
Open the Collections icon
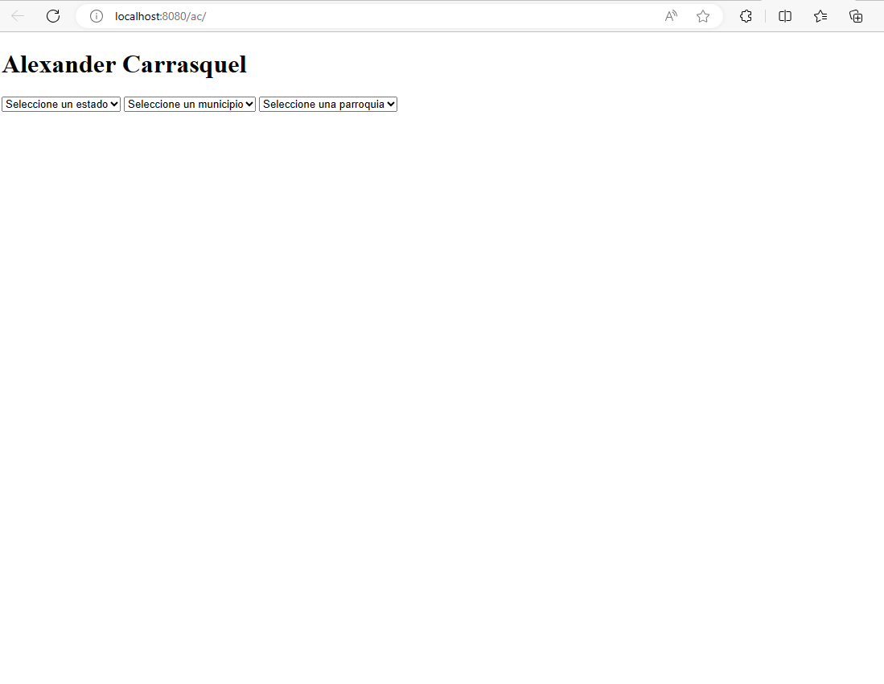click(856, 16)
